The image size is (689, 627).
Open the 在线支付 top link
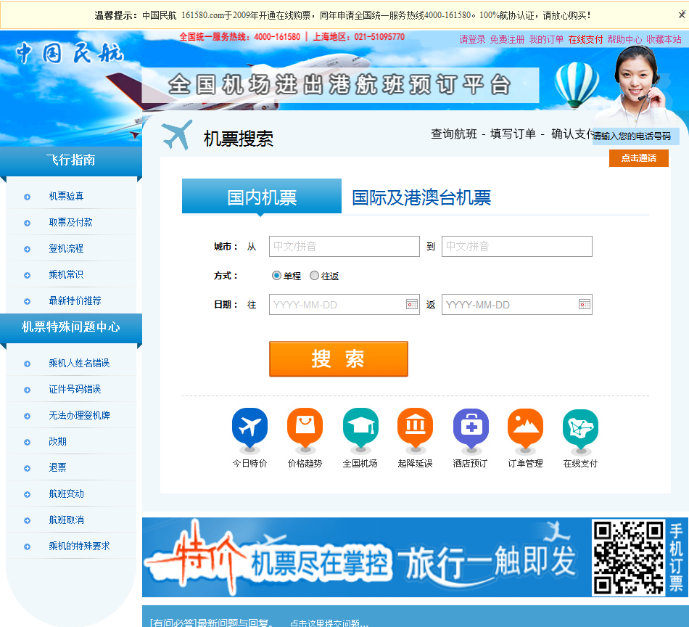[585, 39]
